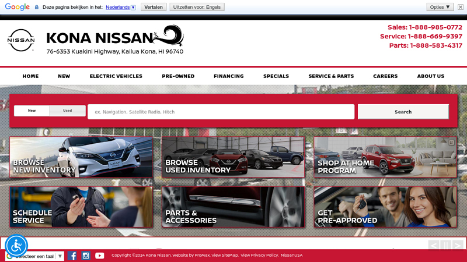This screenshot has height=262, width=467.
Task: Open the SPECIALS menu
Action: tap(276, 76)
